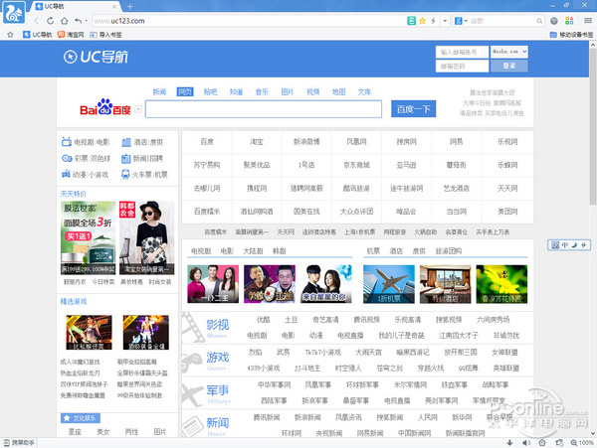Open the @sohu.com email domain dropdown
The image size is (597, 448).
[509, 52]
